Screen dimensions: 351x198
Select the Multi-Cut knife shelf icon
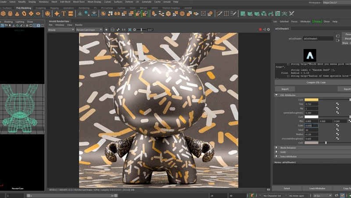click(220, 14)
